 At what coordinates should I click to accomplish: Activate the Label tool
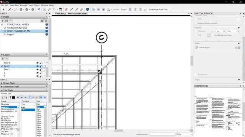click(x=49, y=10)
